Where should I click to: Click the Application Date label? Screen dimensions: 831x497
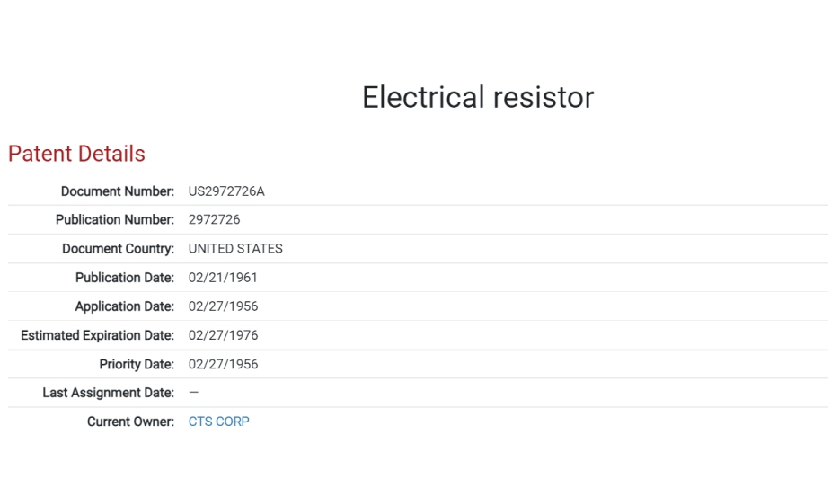pos(125,306)
